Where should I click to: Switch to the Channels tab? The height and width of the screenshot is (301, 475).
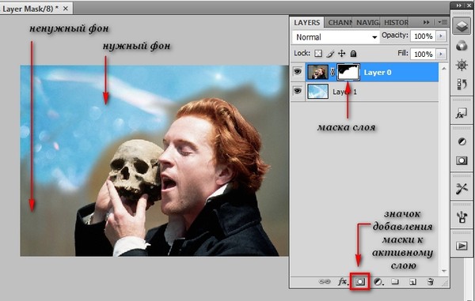click(339, 23)
